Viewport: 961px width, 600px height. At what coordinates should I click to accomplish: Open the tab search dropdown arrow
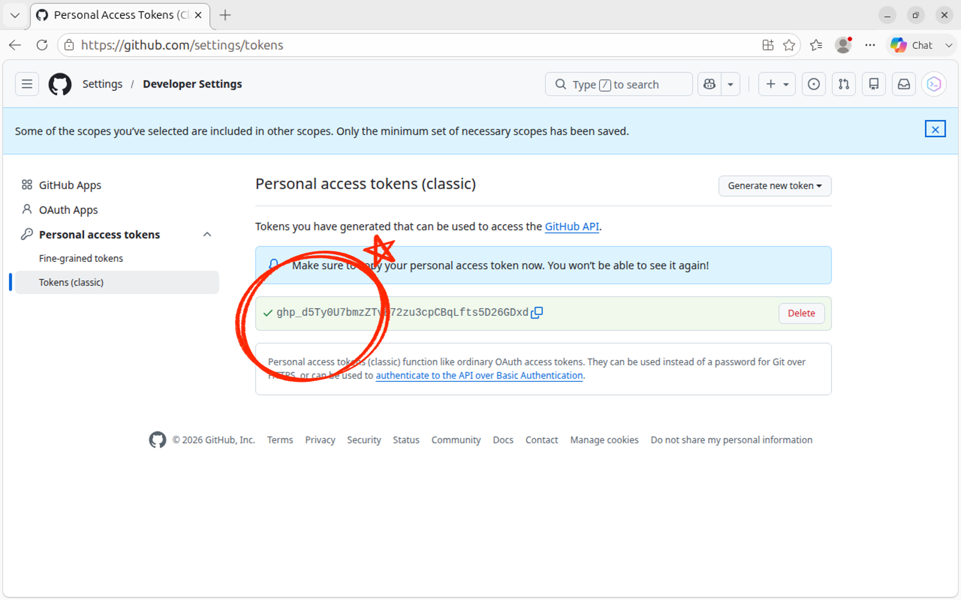click(x=15, y=15)
